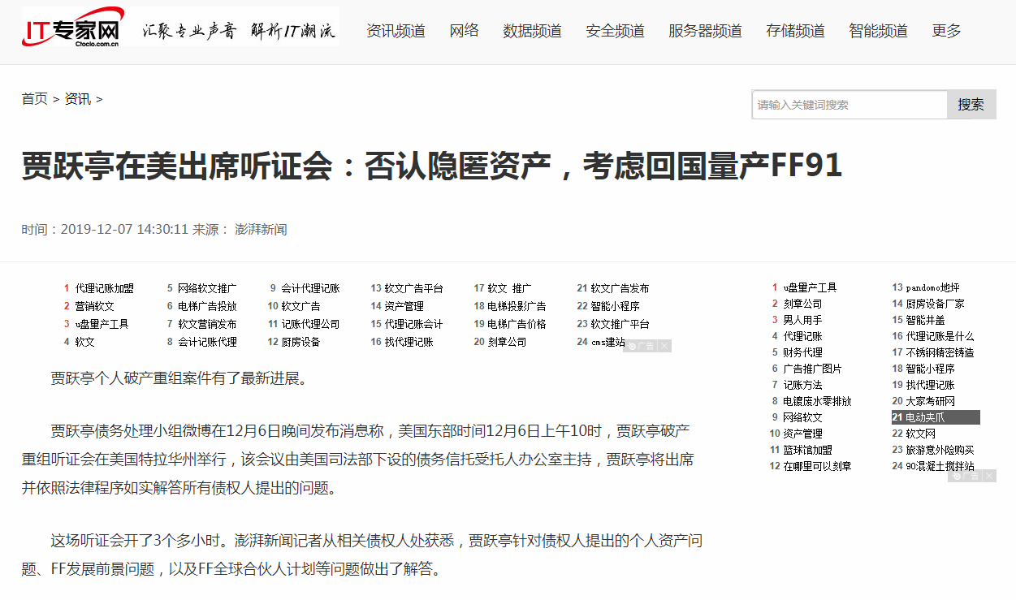
Task: Click the 首页 breadcrumb link
Action: [x=34, y=99]
